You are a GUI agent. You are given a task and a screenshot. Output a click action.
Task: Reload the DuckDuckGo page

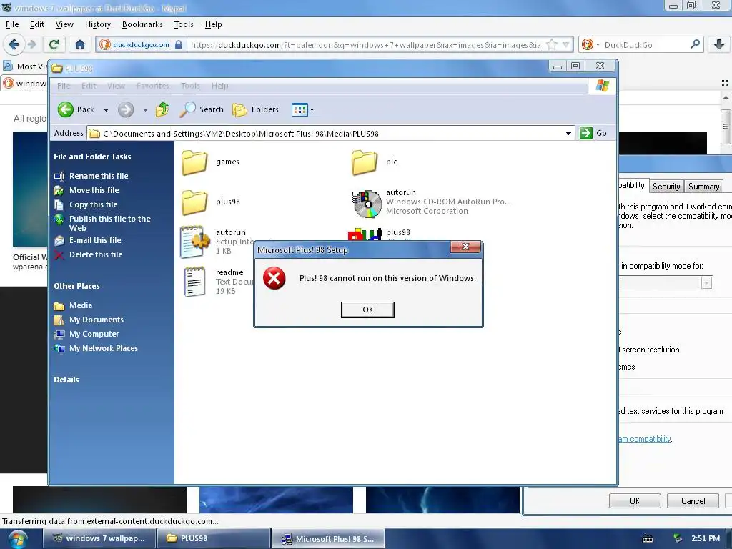(54, 44)
